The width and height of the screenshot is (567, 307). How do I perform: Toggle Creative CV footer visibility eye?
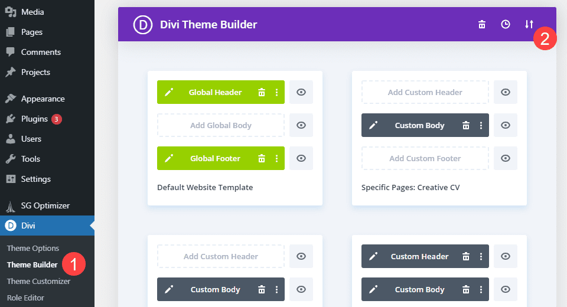click(x=506, y=158)
